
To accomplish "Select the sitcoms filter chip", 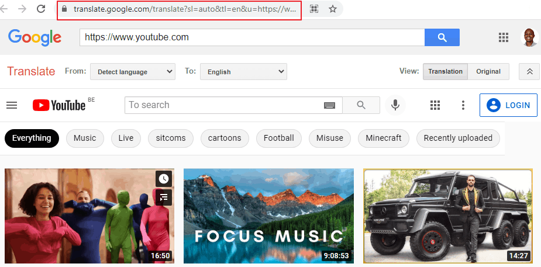I will (171, 138).
